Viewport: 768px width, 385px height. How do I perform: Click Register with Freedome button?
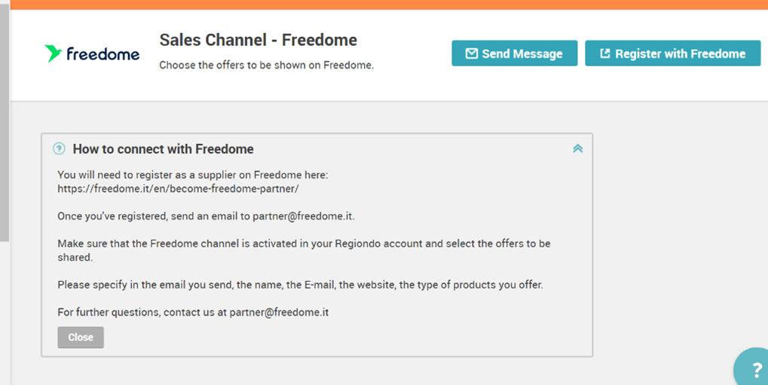[x=672, y=53]
